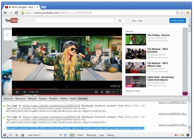
Task: Open the Chrome menu hamburger icon
Action: [188, 13]
